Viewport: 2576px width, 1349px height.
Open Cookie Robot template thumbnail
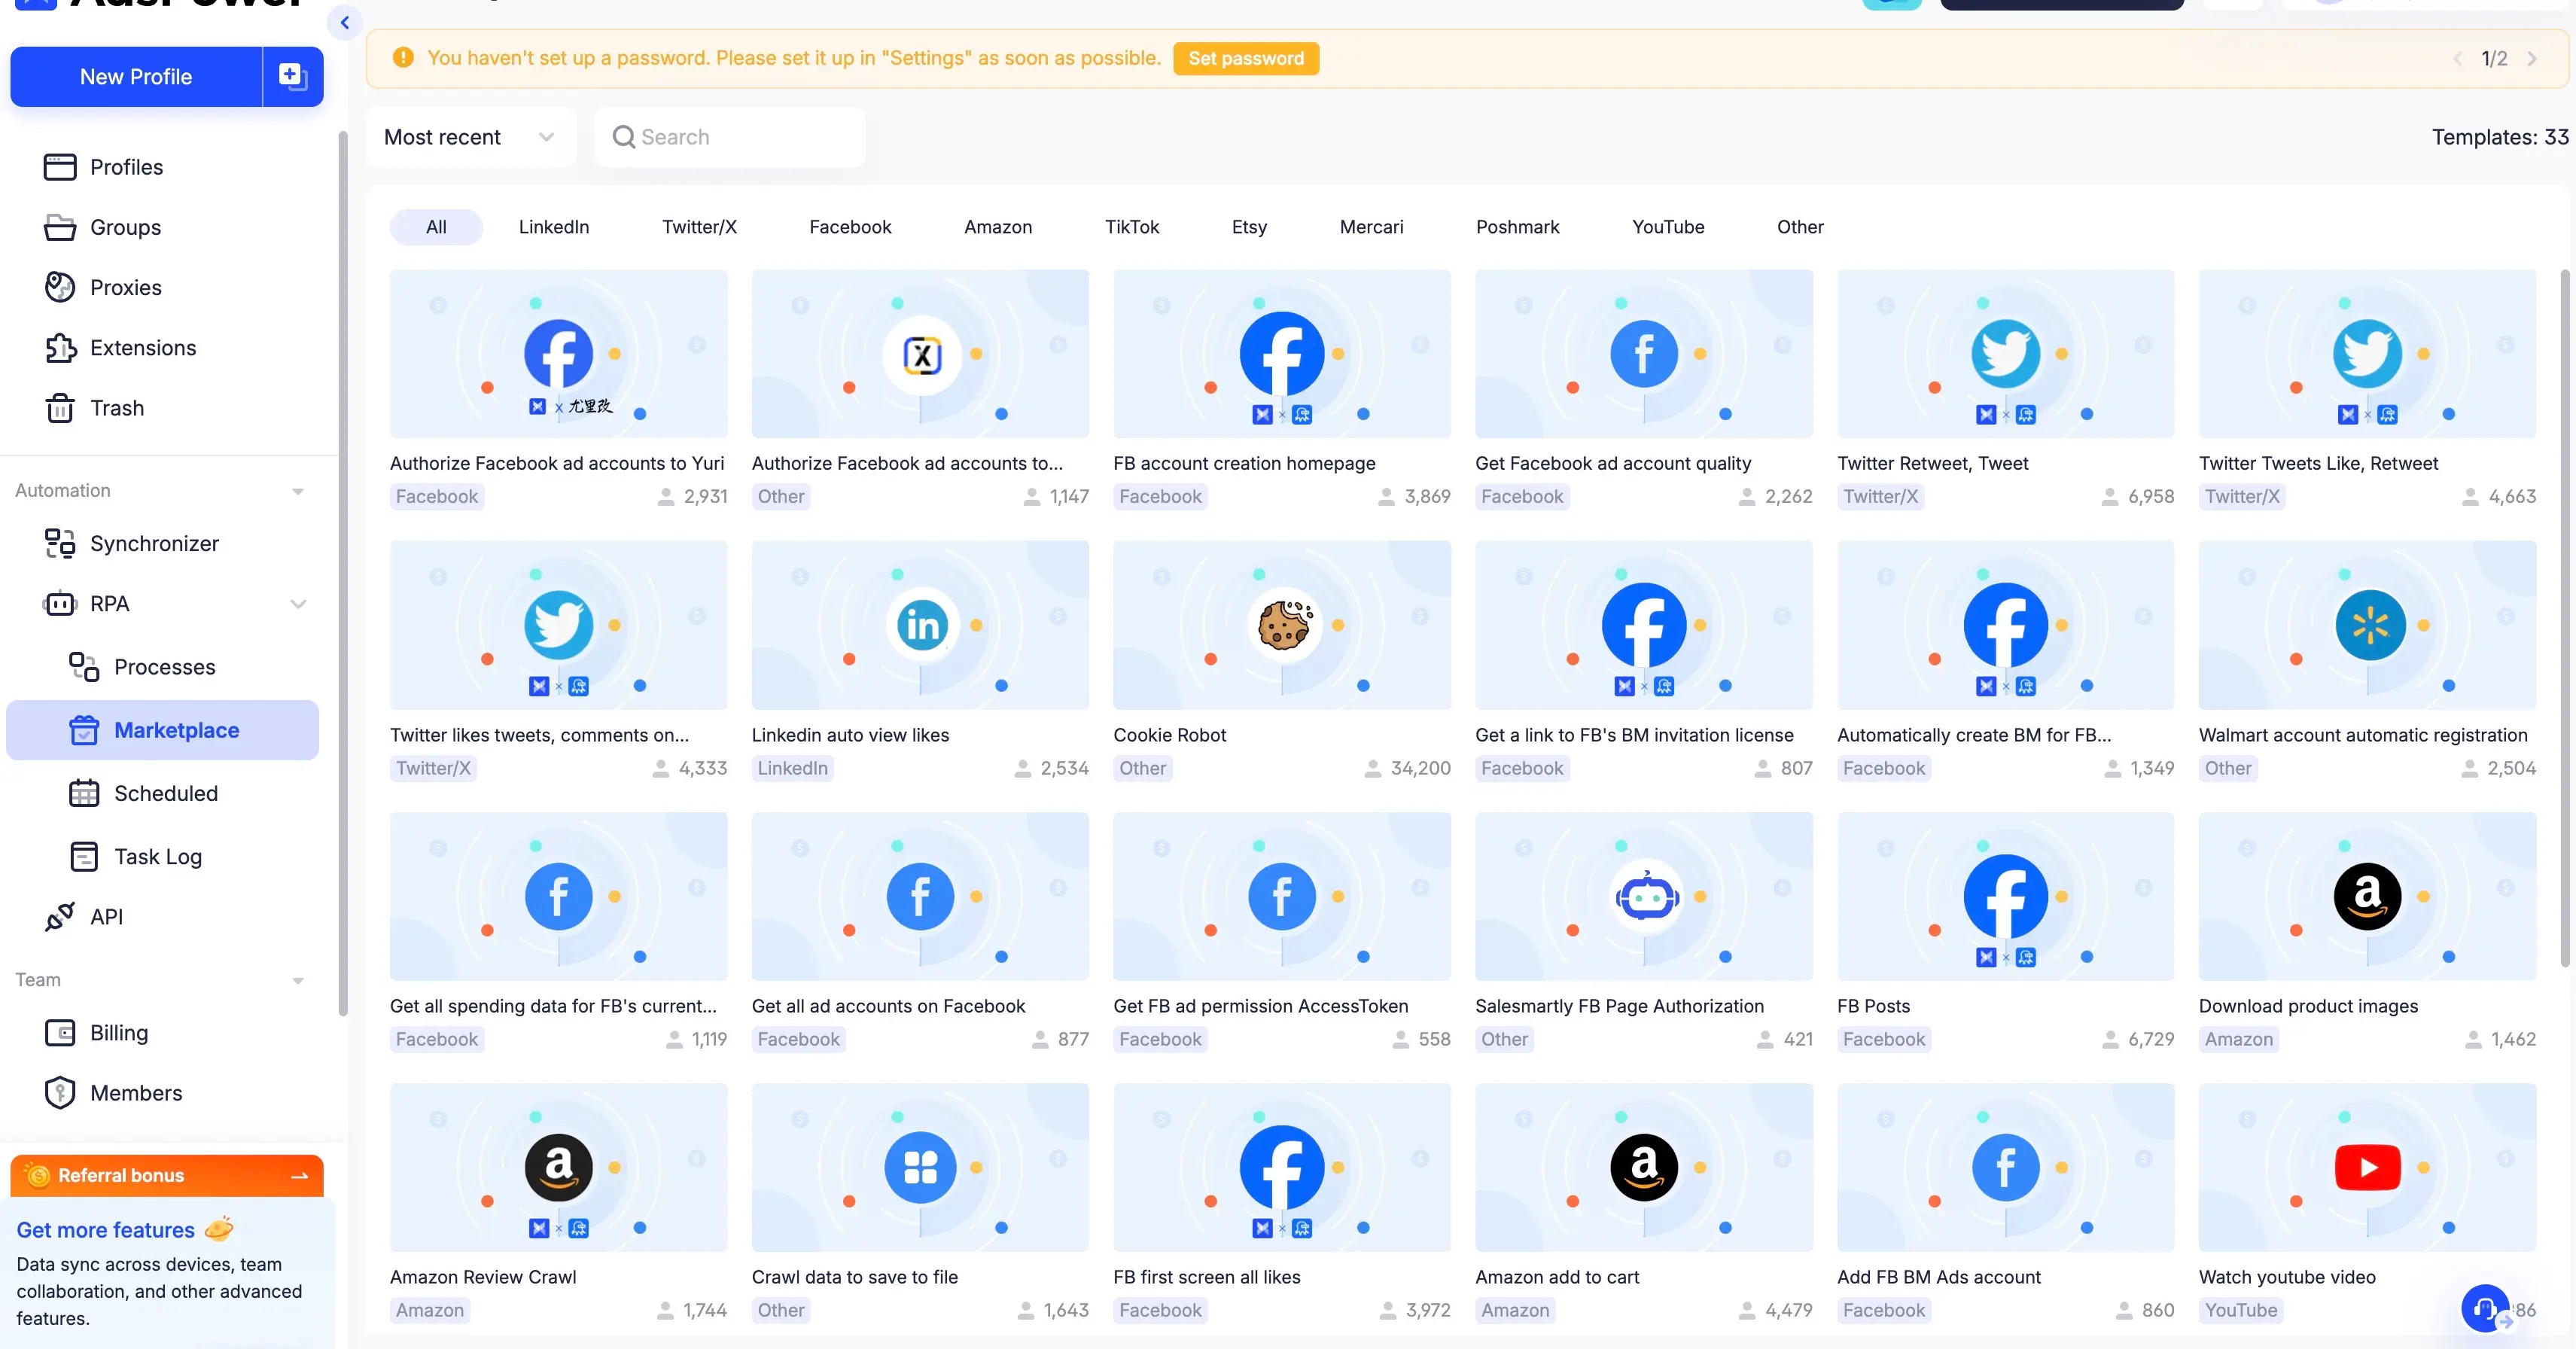pyautogui.click(x=1281, y=625)
